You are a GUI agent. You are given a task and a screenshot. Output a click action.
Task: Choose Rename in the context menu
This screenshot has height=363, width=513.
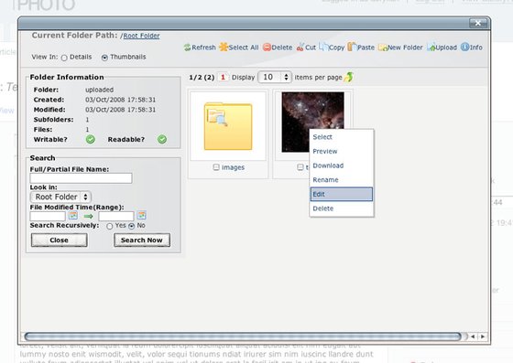[342, 180]
